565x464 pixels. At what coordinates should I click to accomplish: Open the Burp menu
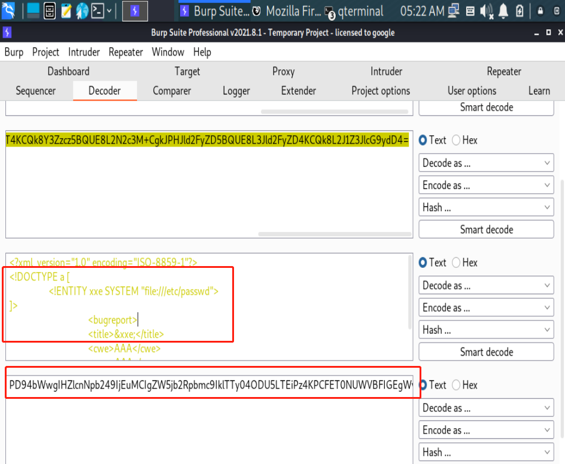click(x=14, y=52)
